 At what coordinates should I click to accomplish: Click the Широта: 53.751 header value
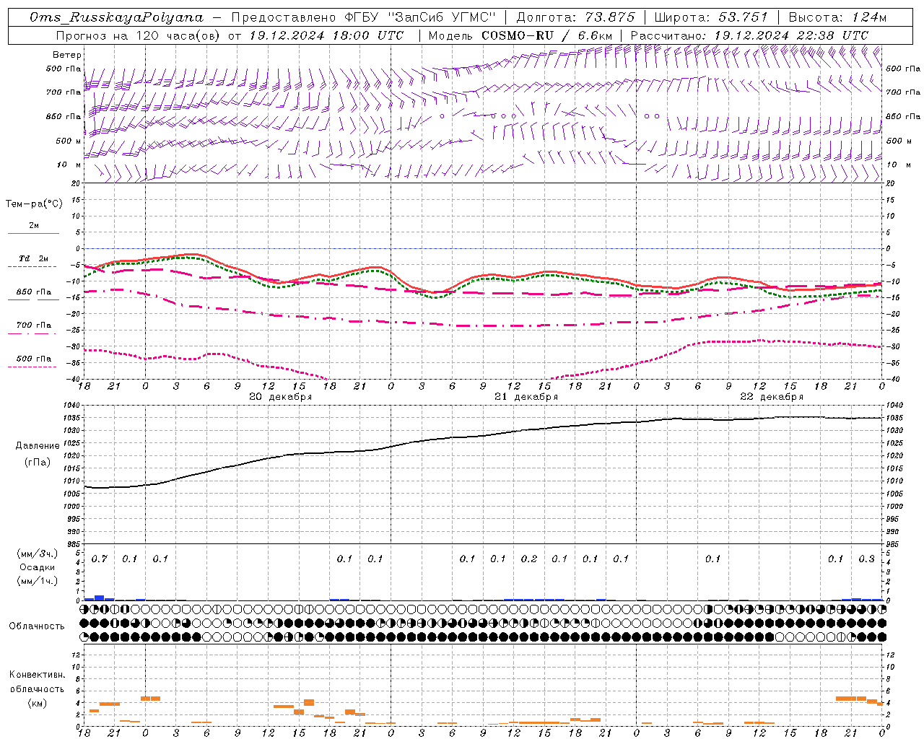click(x=711, y=17)
